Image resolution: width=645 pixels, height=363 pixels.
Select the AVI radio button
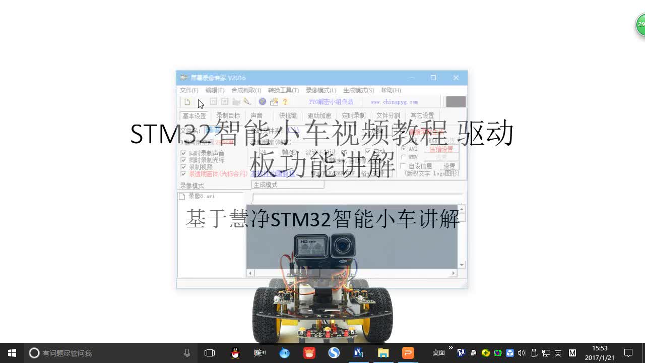point(404,149)
